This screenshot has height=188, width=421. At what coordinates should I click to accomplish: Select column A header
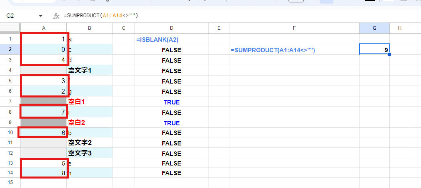pos(43,28)
